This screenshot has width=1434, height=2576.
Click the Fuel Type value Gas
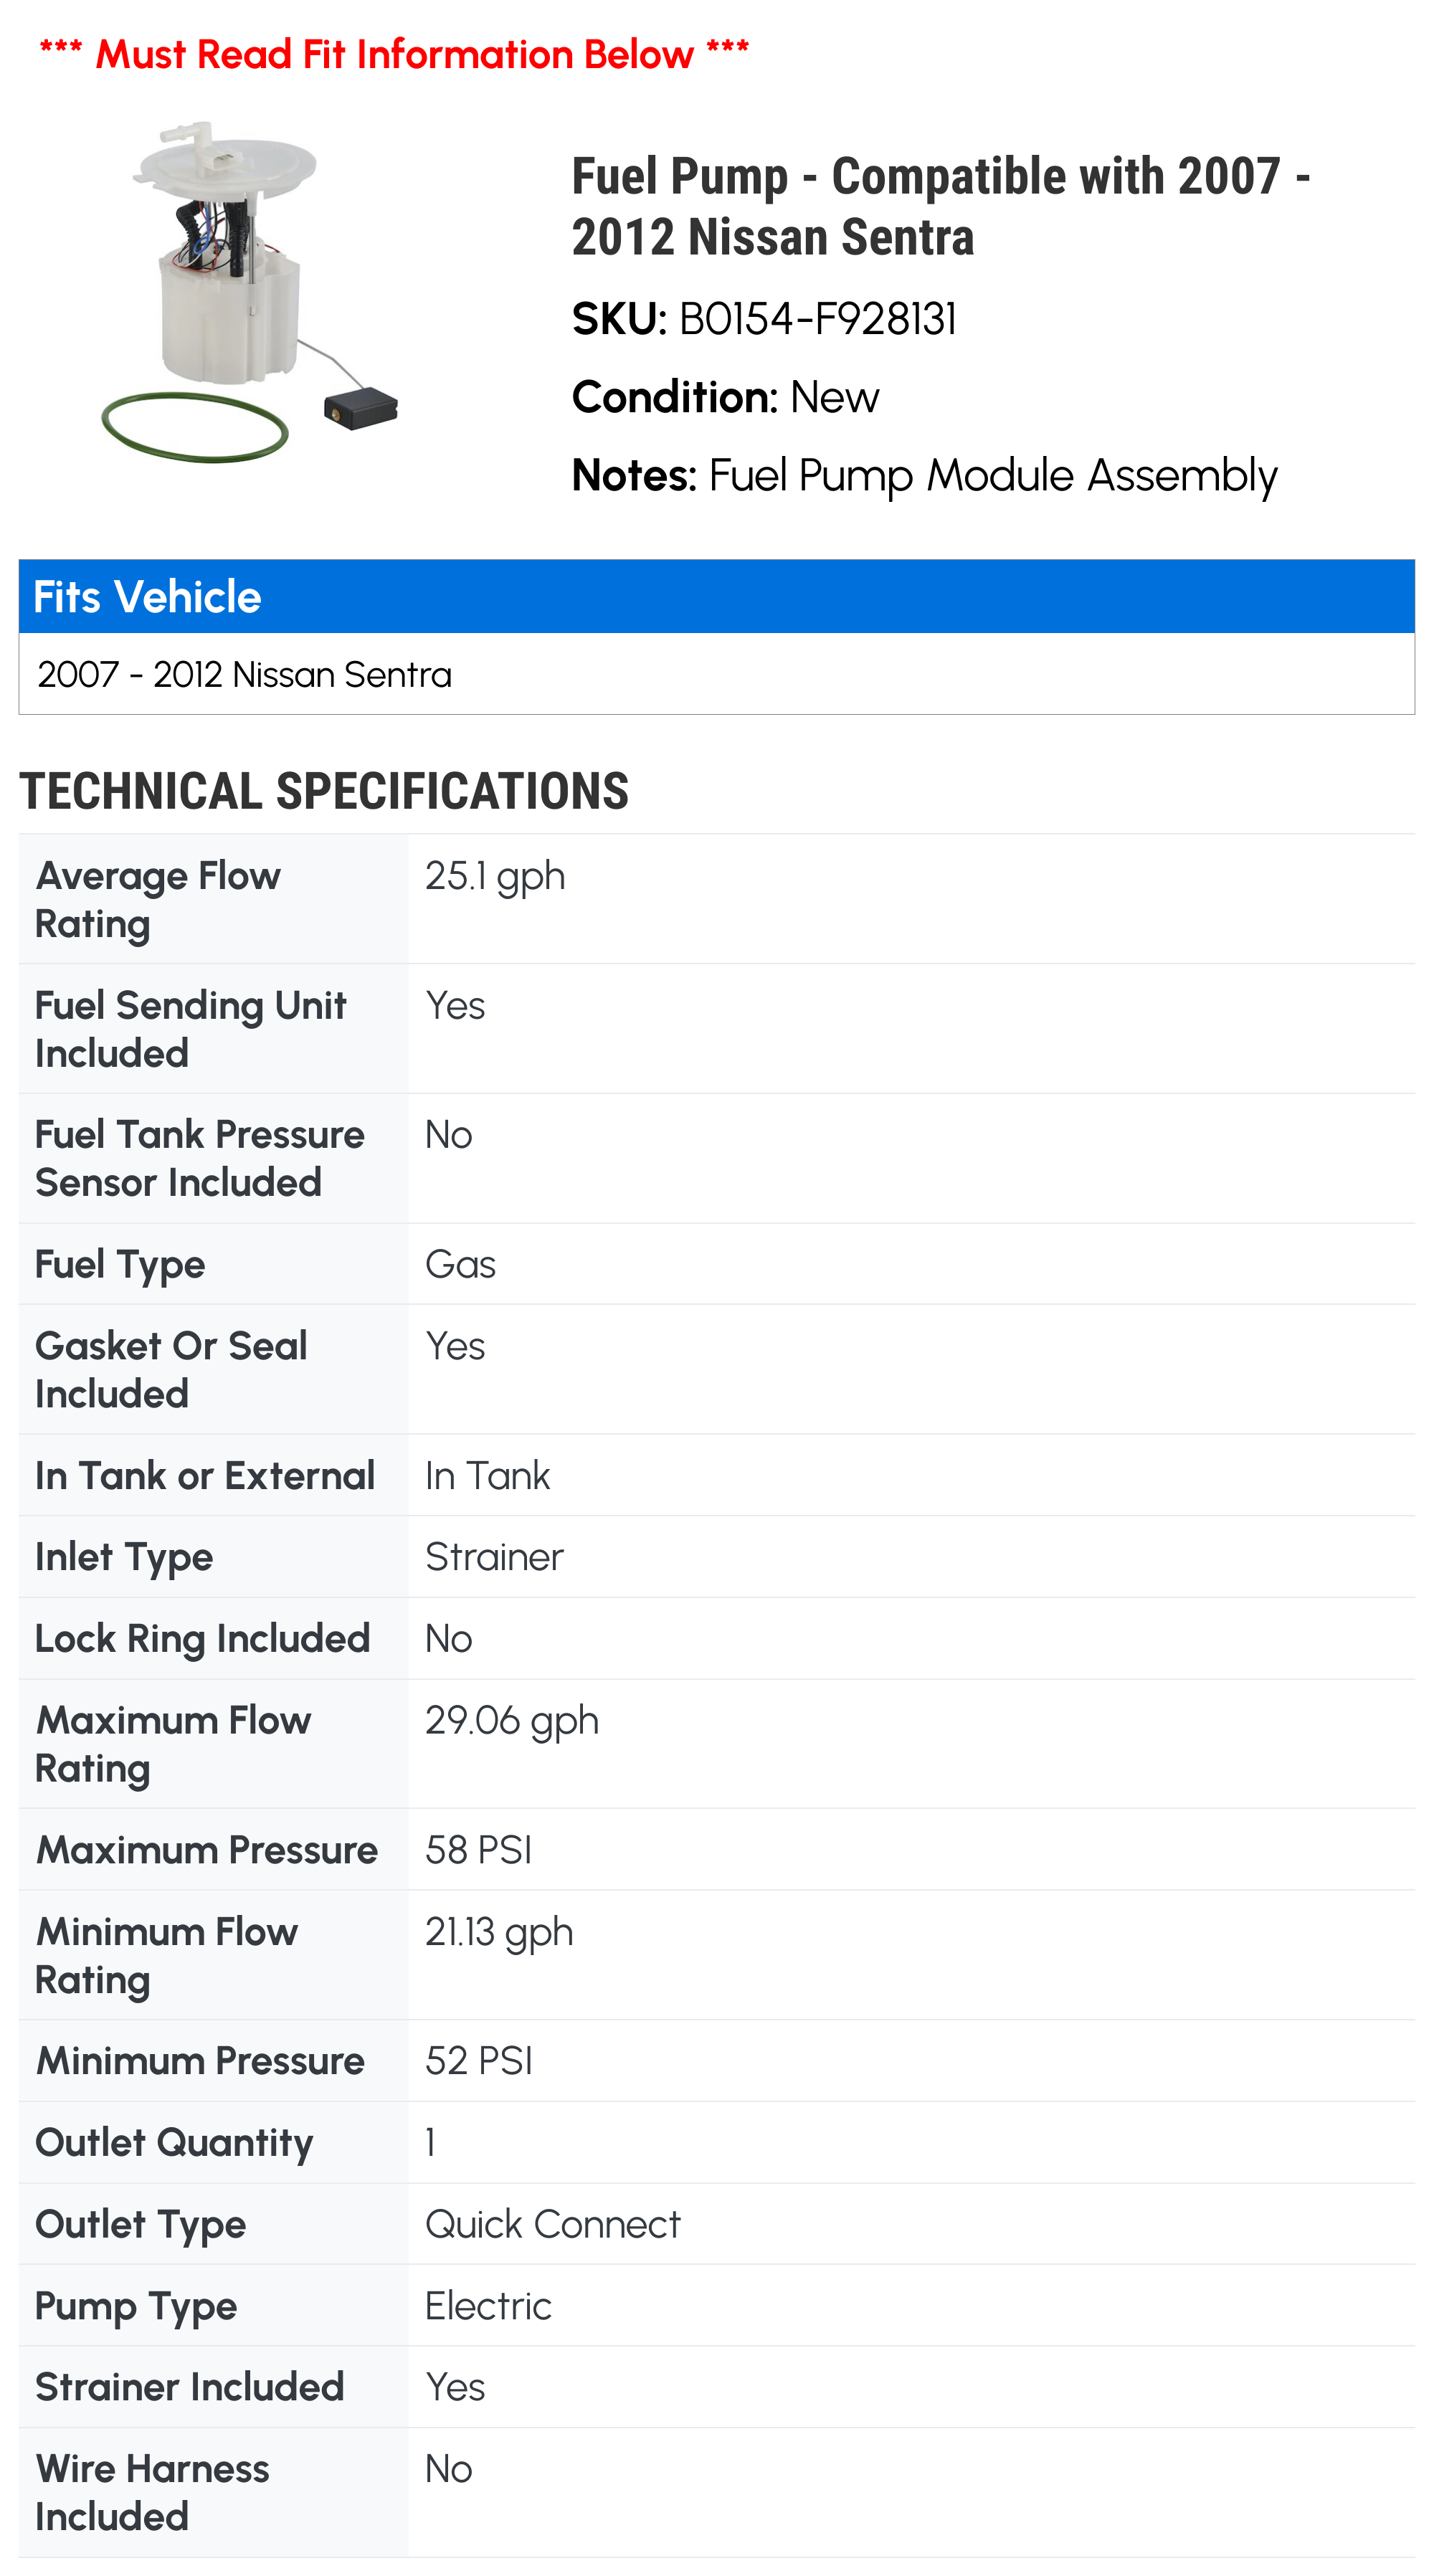[460, 1265]
